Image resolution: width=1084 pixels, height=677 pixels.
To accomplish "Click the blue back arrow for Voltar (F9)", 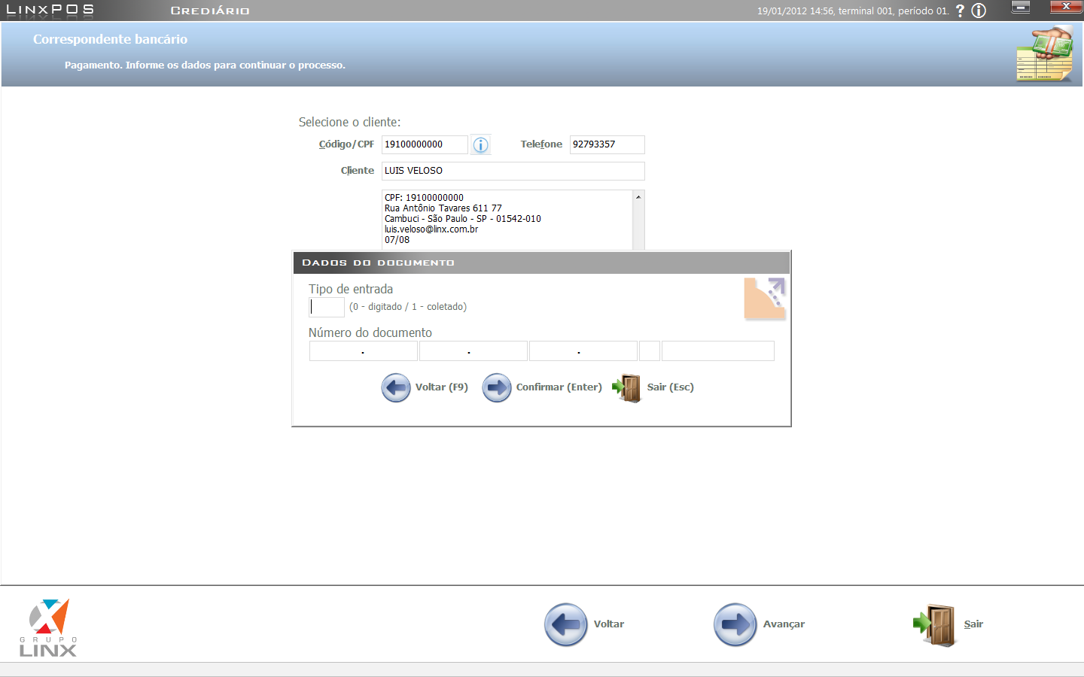I will (x=396, y=387).
